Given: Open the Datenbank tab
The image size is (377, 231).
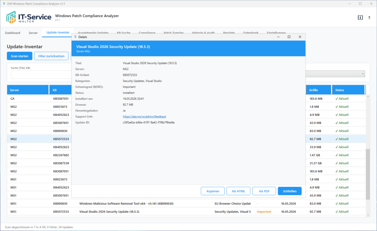Looking at the screenshot, I should point(251,33).
